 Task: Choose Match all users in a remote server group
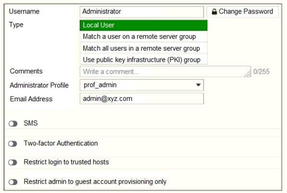click(x=143, y=49)
